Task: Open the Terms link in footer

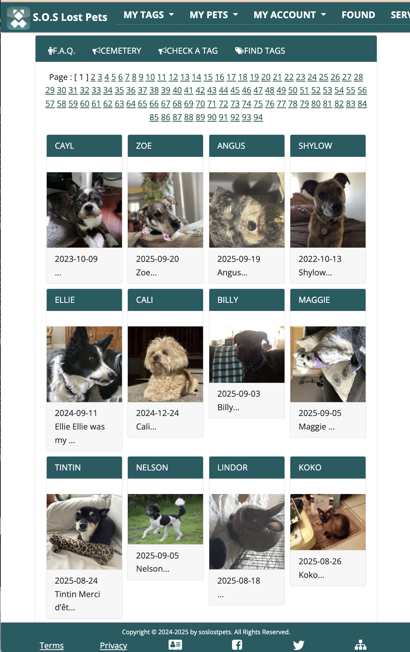Action: click(52, 645)
